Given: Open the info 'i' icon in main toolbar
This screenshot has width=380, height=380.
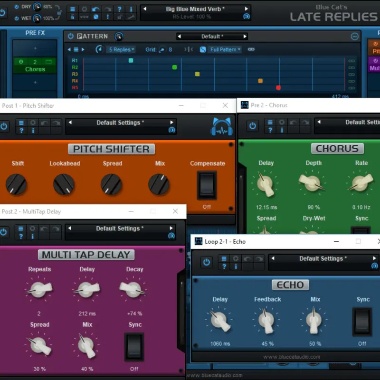Looking at the screenshot, I should coord(131,9).
